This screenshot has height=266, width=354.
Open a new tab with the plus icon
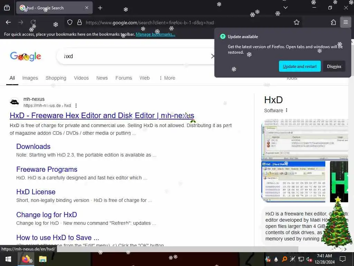coord(100,8)
